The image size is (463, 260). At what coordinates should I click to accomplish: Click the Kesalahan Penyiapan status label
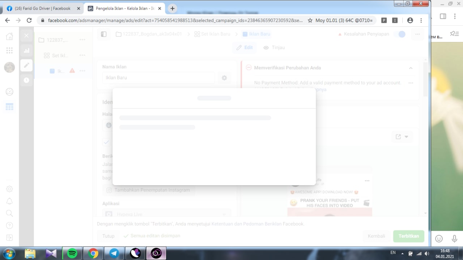[x=363, y=34]
